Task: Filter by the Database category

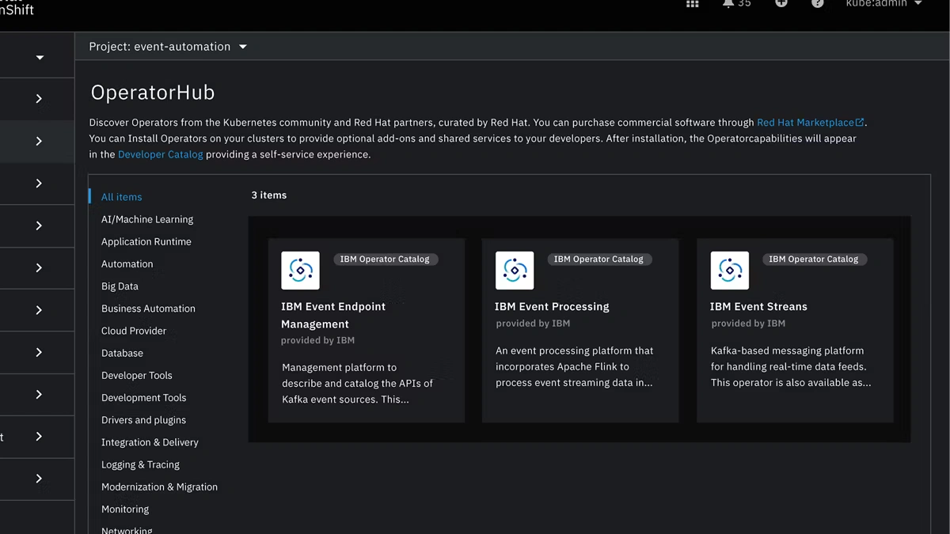Action: coord(122,353)
